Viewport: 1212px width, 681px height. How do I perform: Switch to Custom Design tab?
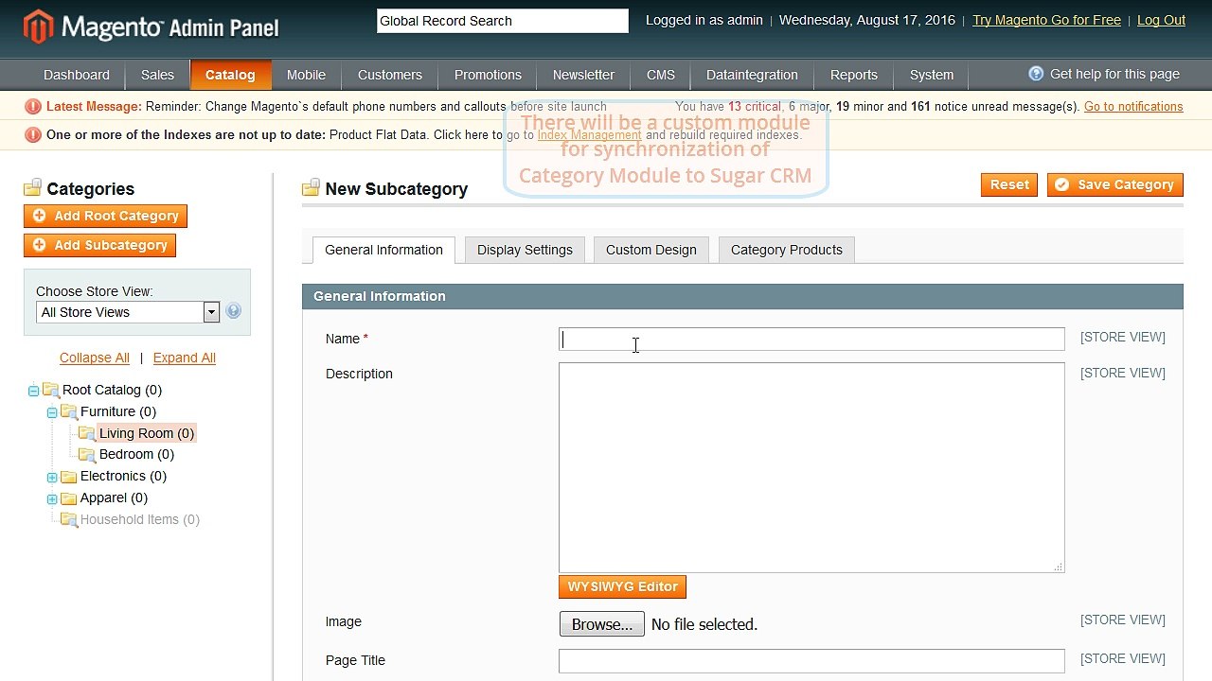(x=651, y=250)
